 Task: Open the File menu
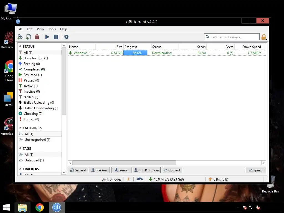click(x=20, y=29)
